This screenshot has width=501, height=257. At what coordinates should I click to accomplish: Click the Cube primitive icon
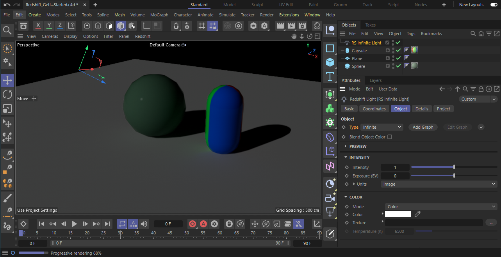pyautogui.click(x=330, y=62)
